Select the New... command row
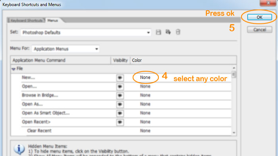 coord(126,78)
